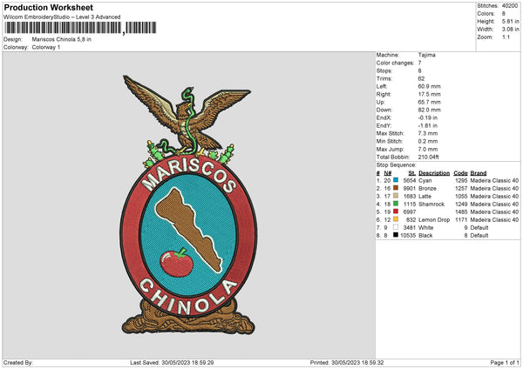Screen dimensions: 523x369
Task: Click the 'Bronze' description in row 2
Action: (x=427, y=188)
